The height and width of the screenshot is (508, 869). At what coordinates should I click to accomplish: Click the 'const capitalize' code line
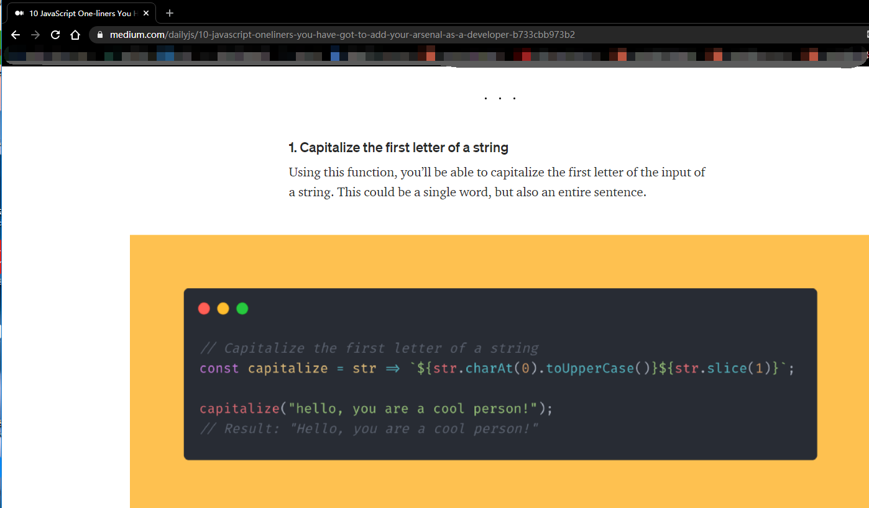tap(497, 368)
